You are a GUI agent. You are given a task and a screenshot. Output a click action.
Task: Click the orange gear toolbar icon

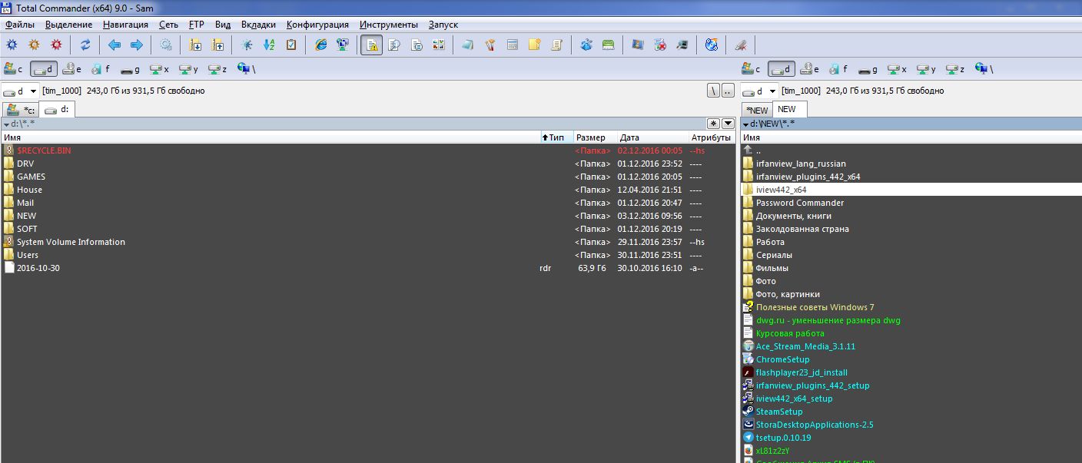[34, 45]
